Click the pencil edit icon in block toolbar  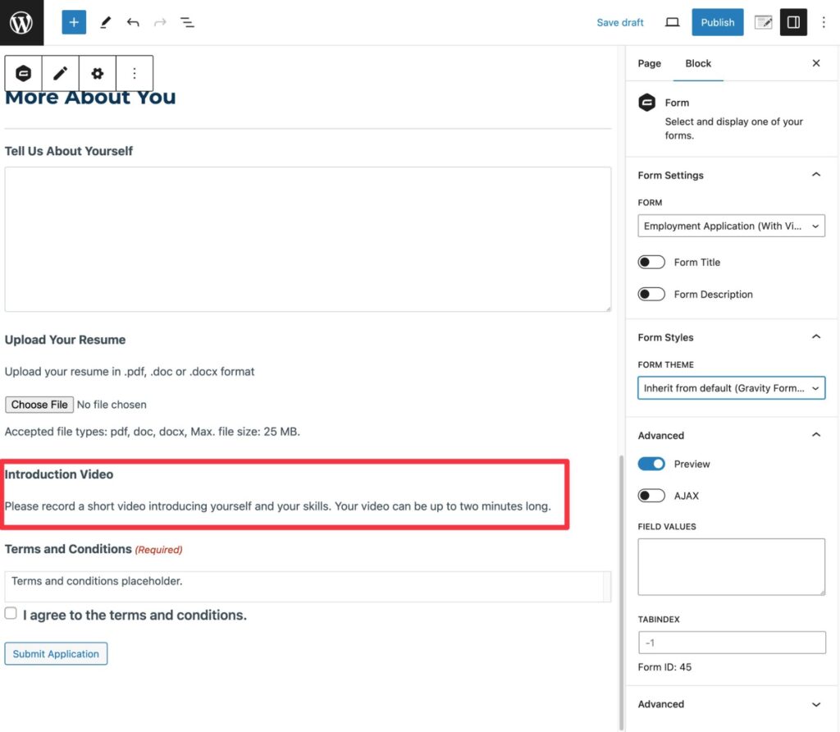[x=60, y=74]
